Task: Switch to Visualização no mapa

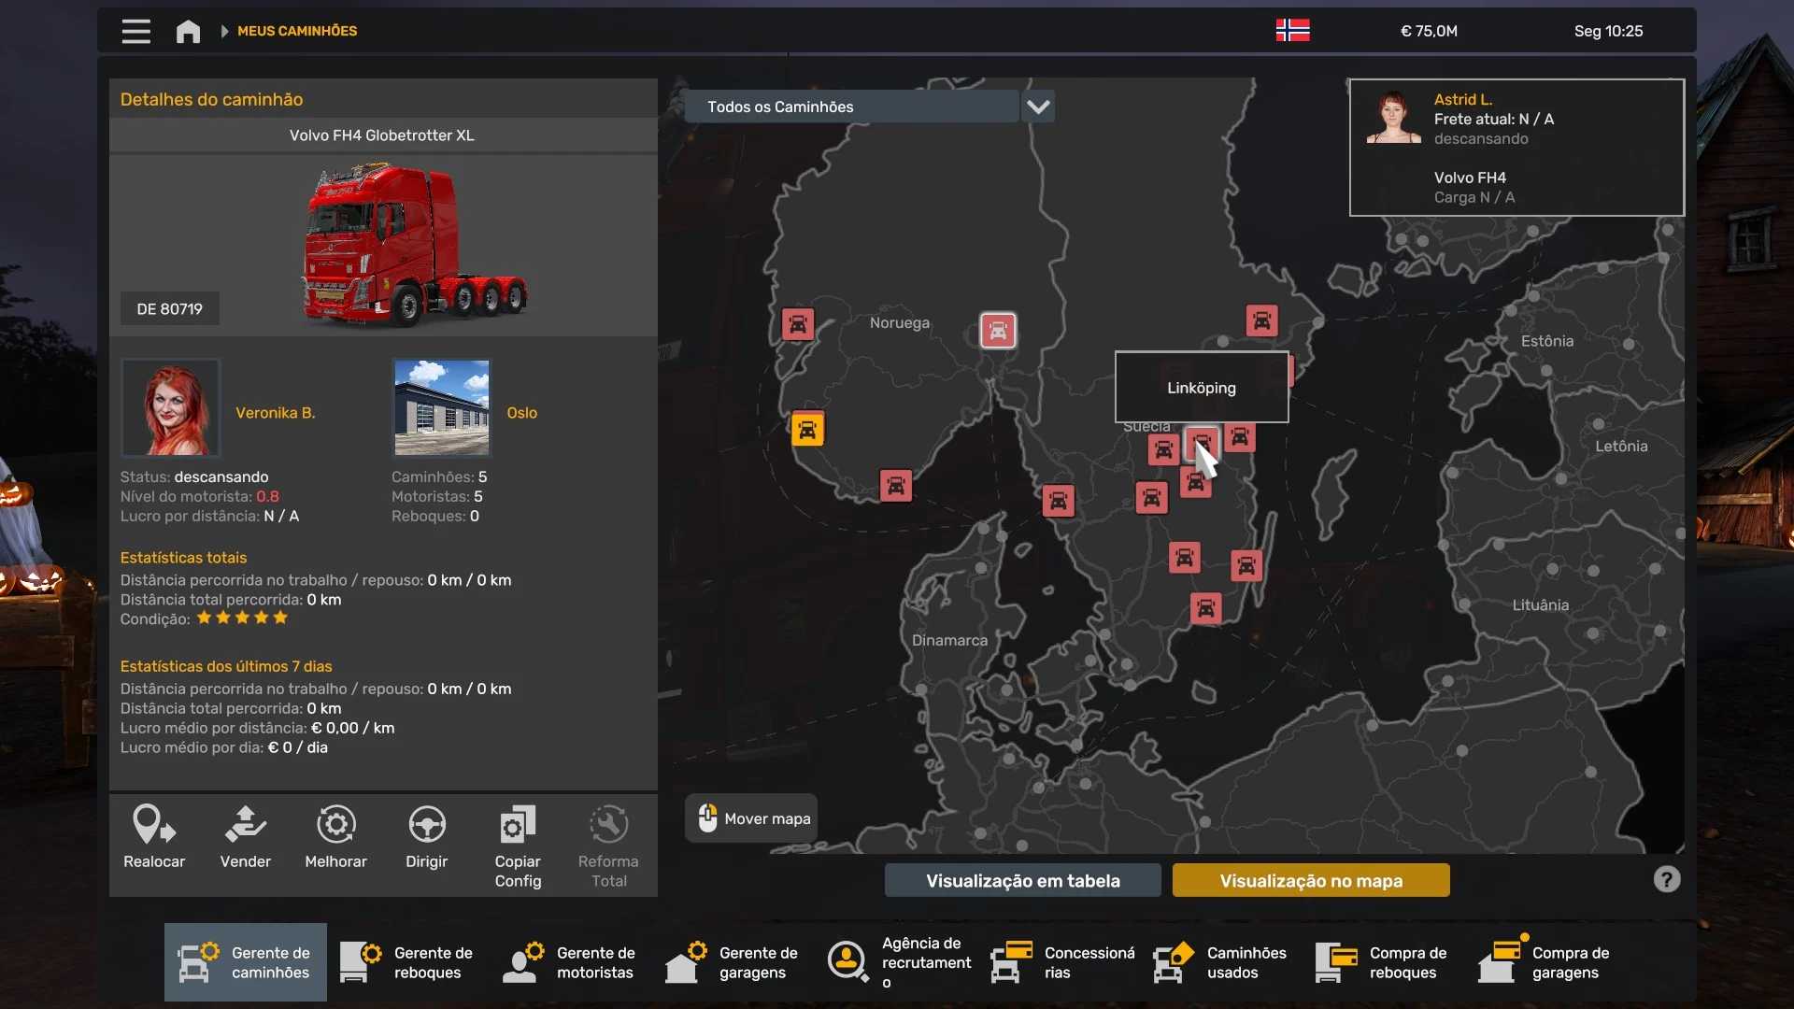Action: coord(1310,880)
